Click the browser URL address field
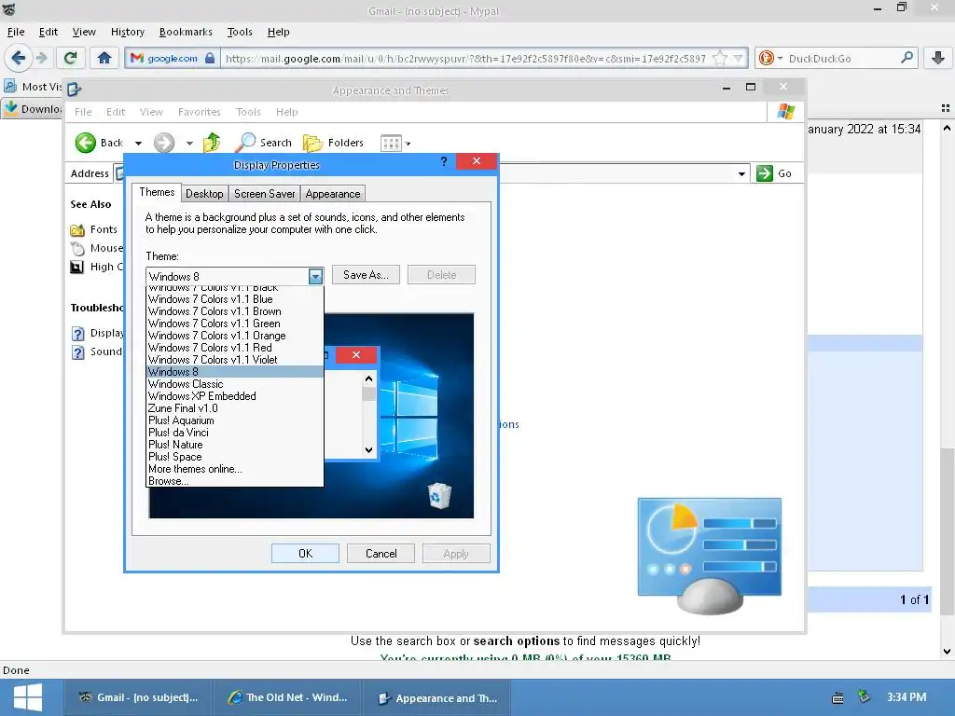This screenshot has height=716, width=955. (465, 59)
